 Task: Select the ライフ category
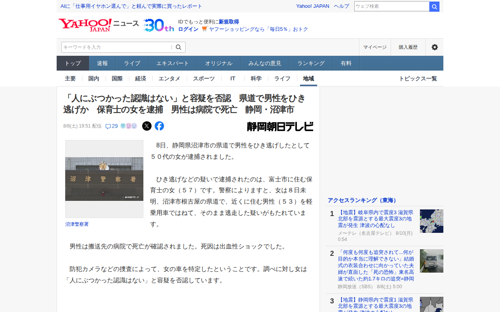click(x=282, y=78)
